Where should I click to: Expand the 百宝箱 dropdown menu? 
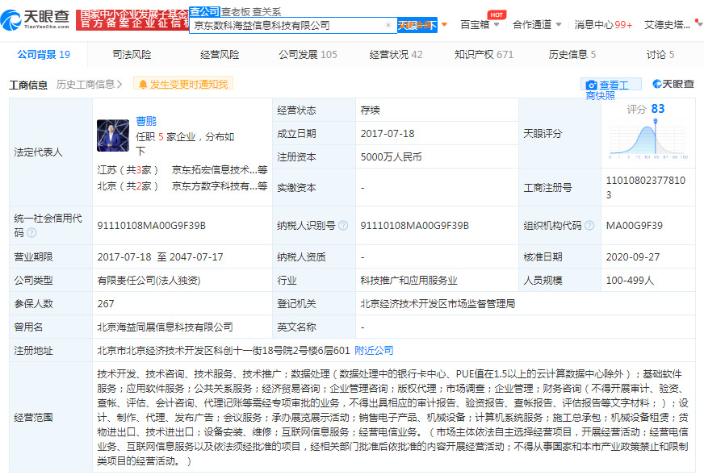click(x=480, y=24)
